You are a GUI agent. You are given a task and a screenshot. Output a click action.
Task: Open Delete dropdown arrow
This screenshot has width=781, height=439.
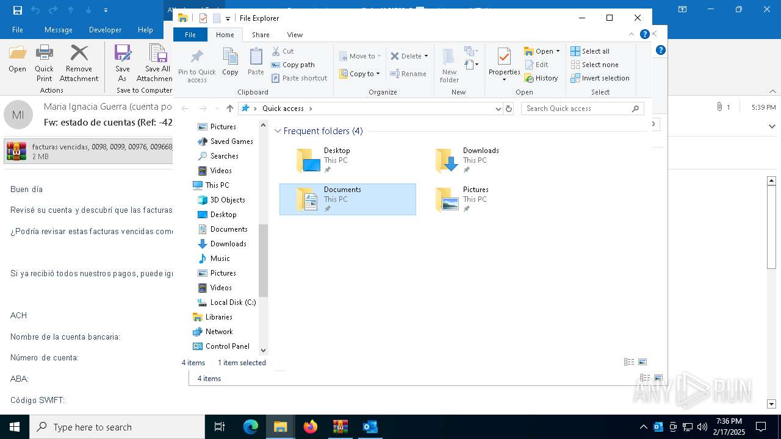coord(426,56)
